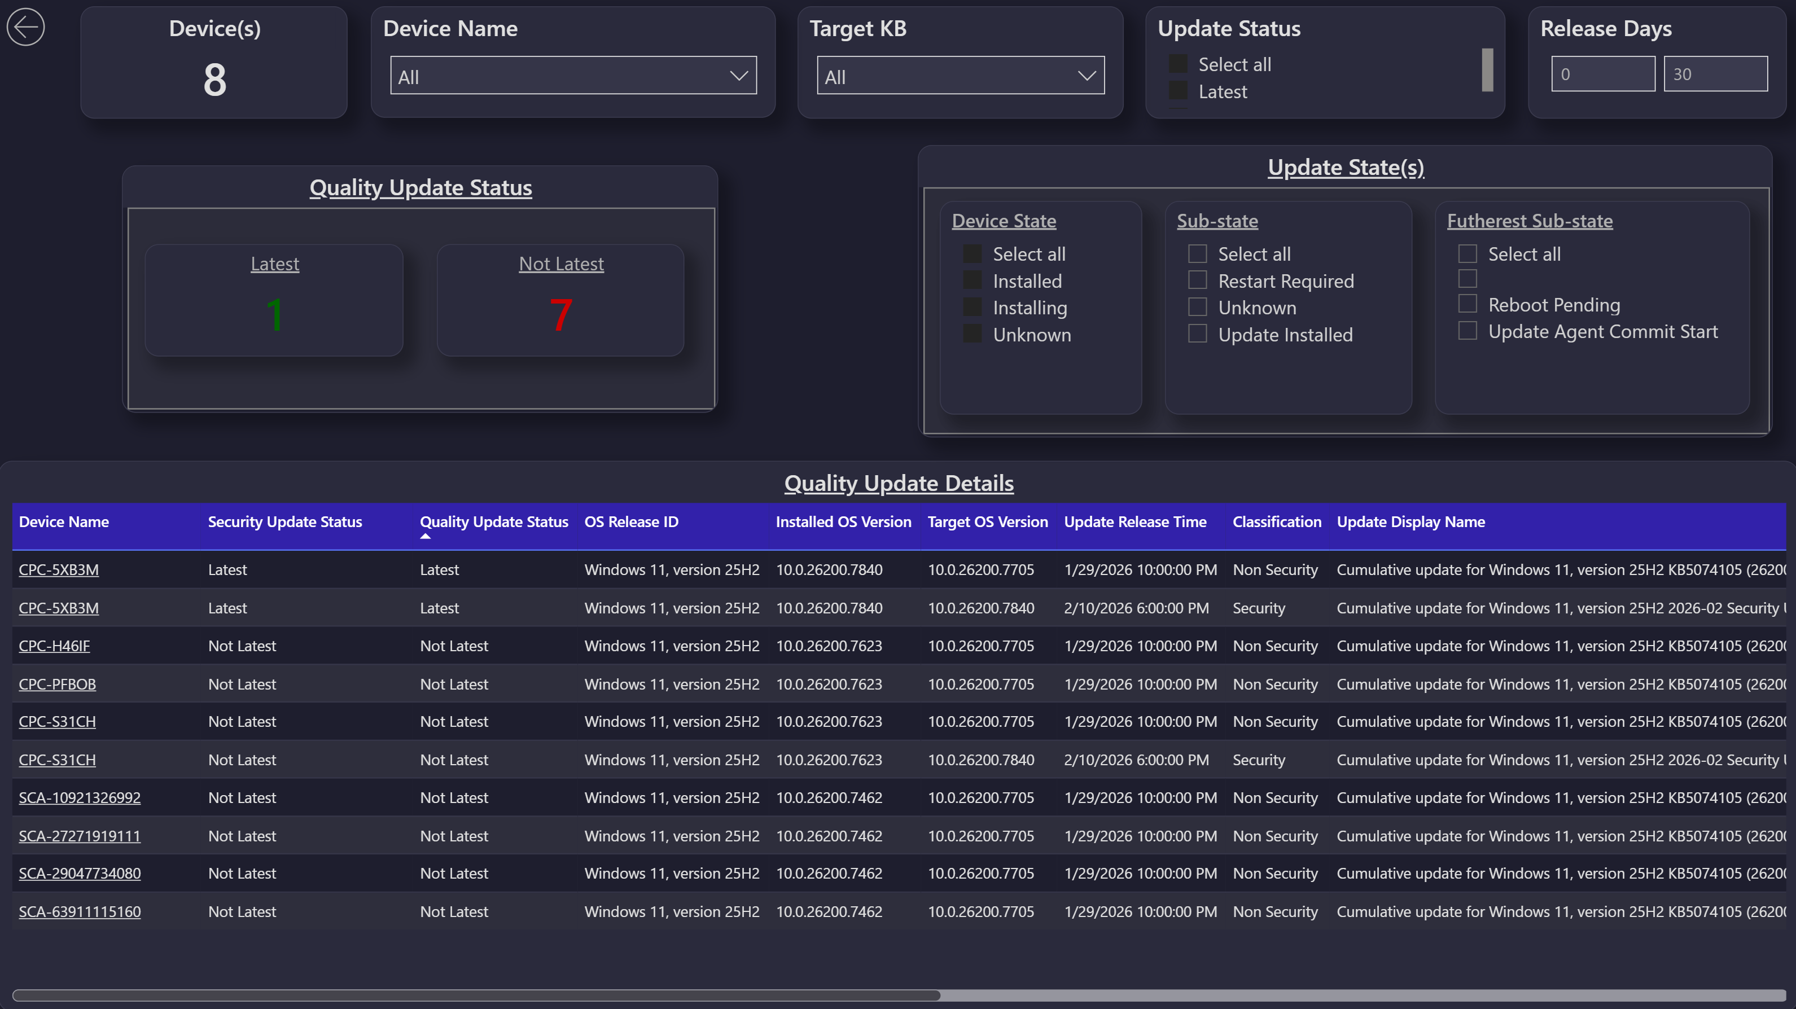Check the Installing device state

click(972, 308)
